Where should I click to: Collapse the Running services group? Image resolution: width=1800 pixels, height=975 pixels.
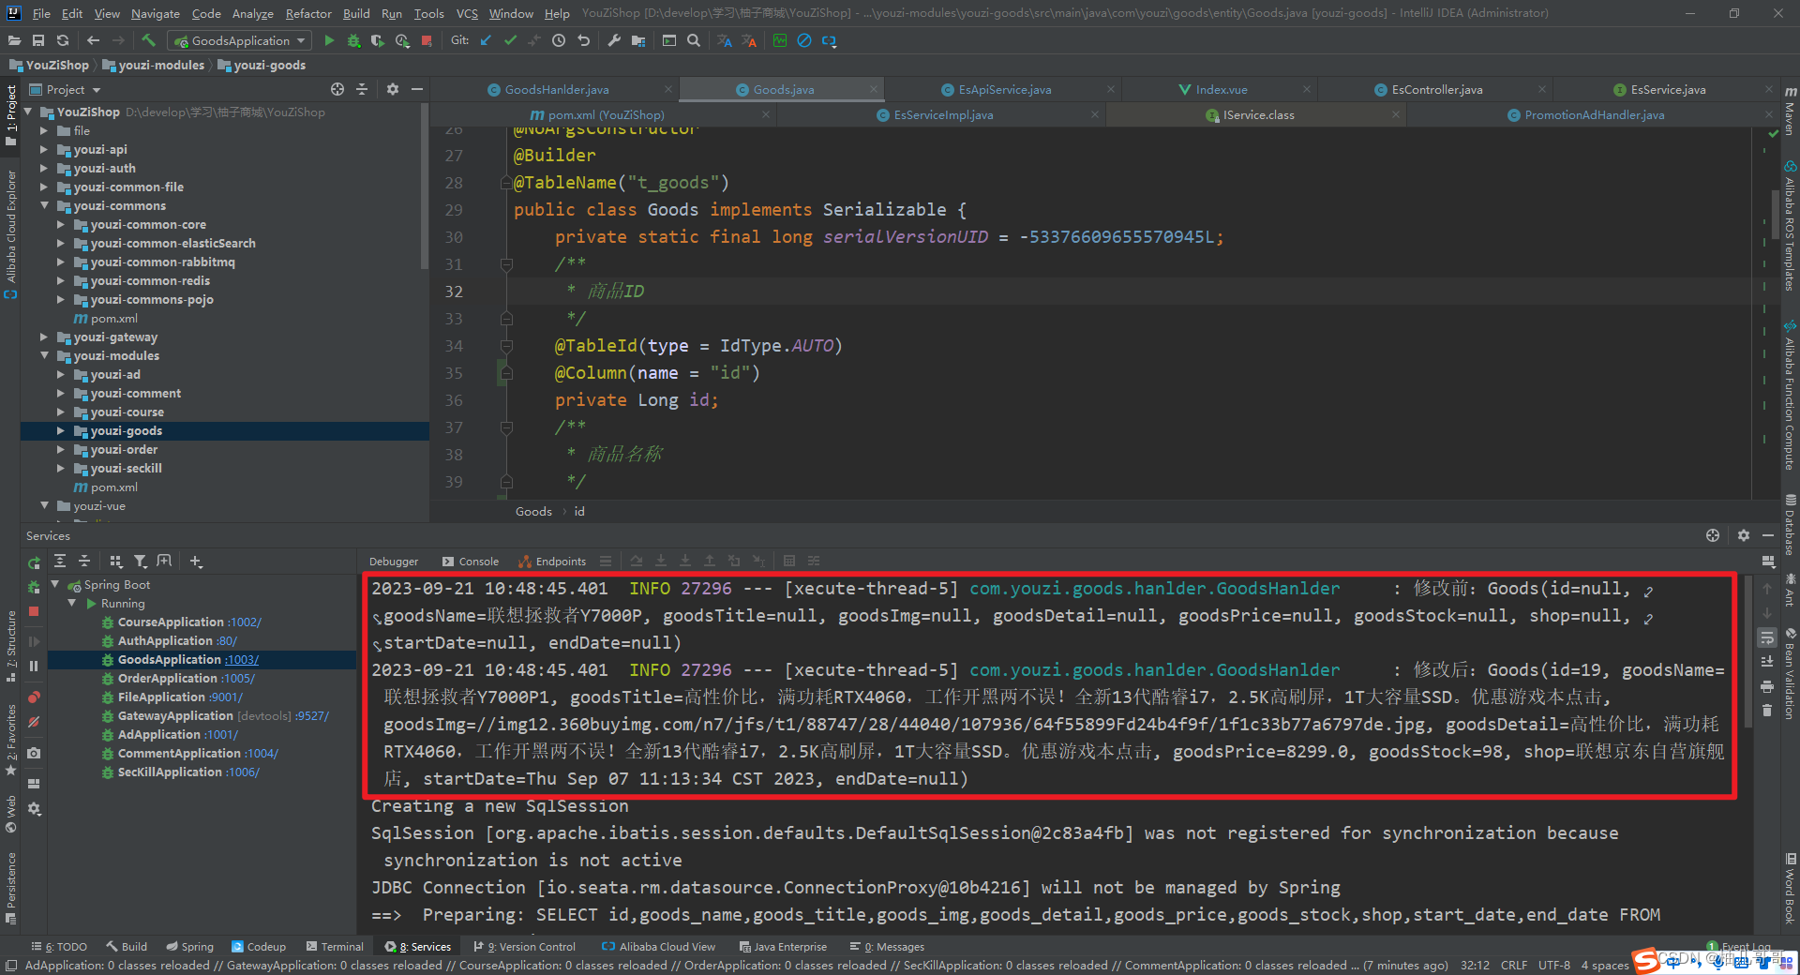(x=72, y=603)
